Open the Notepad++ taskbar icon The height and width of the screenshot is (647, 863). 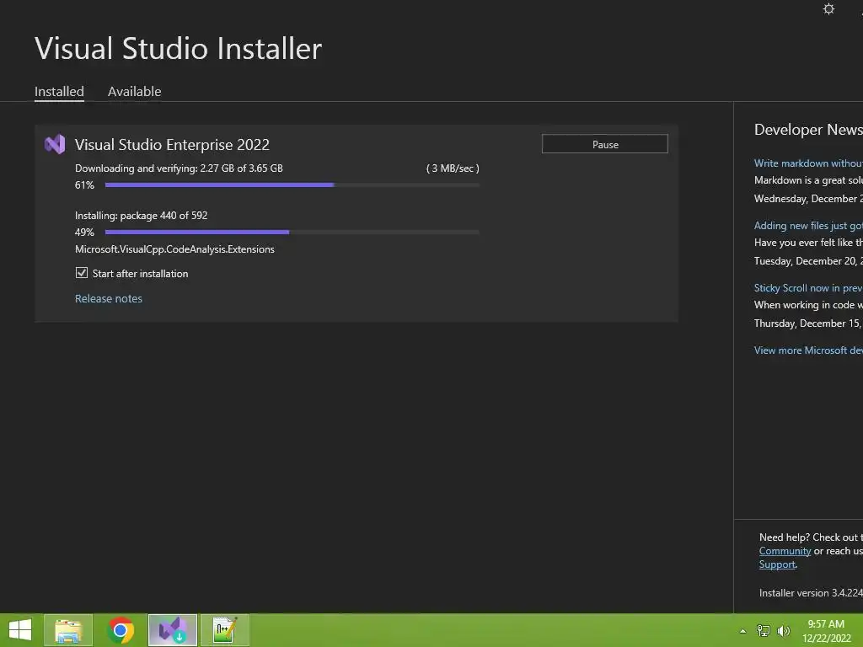(x=224, y=630)
